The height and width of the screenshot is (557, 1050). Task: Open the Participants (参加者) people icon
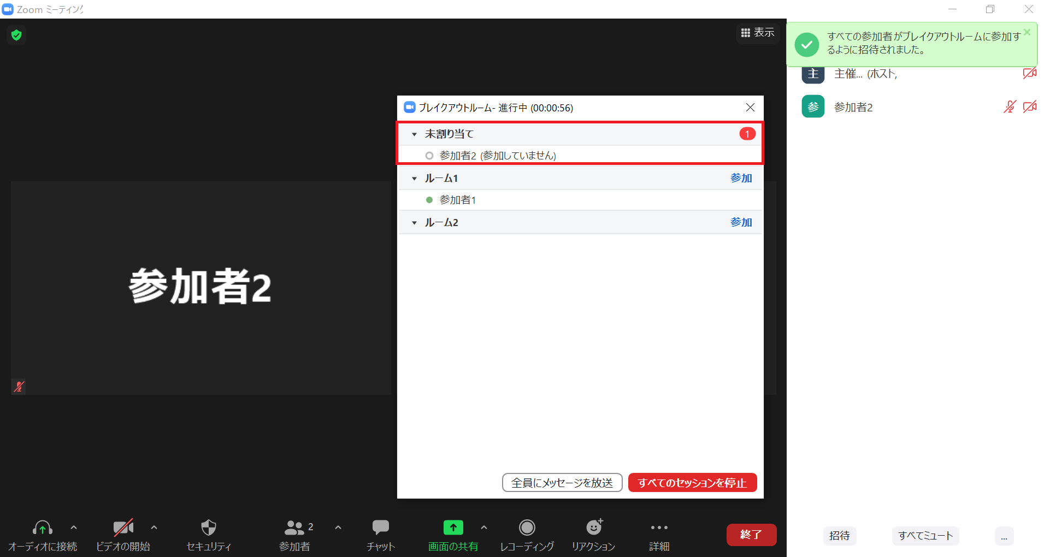[x=294, y=528]
